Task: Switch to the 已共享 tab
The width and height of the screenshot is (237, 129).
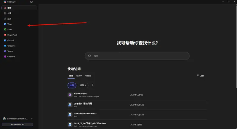Action: coord(79,76)
